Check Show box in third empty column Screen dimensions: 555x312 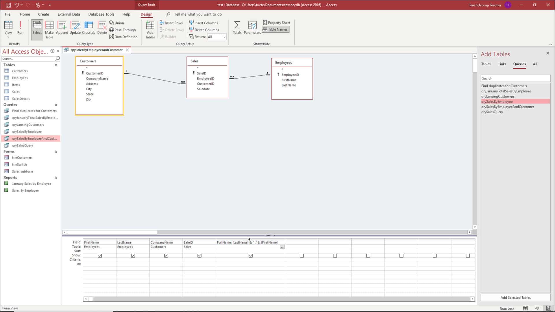(368, 256)
